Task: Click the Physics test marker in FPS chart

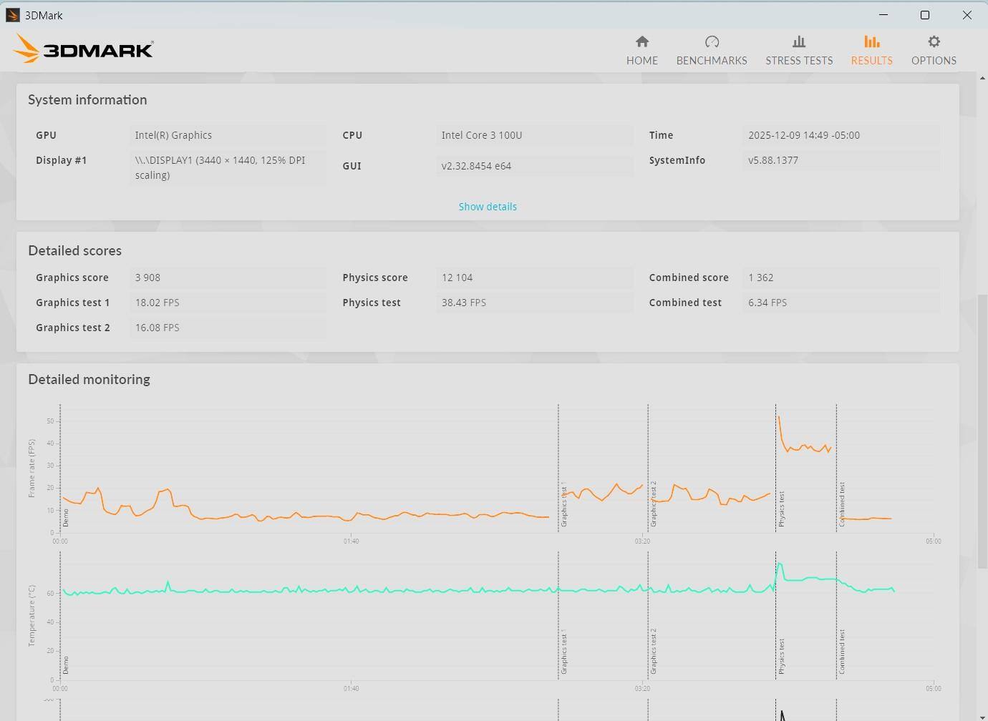Action: [x=782, y=509]
